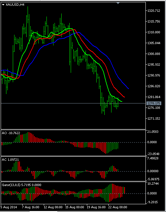
Task: Select the 5 Aug 2014 date label
Action: pyautogui.click(x=9, y=207)
